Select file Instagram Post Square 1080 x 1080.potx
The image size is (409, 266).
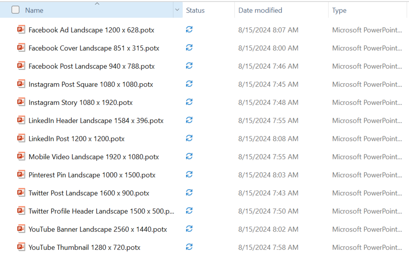91,84
